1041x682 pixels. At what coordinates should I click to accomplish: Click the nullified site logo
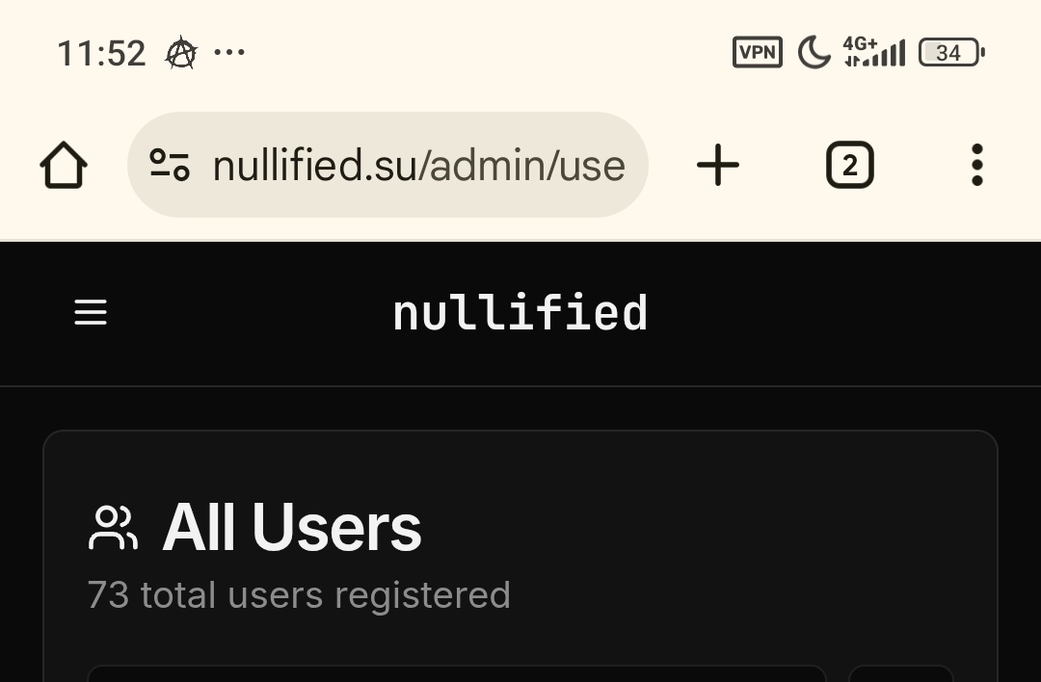520,314
